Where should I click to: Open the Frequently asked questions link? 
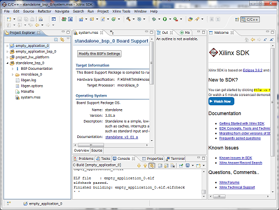coord(240,138)
